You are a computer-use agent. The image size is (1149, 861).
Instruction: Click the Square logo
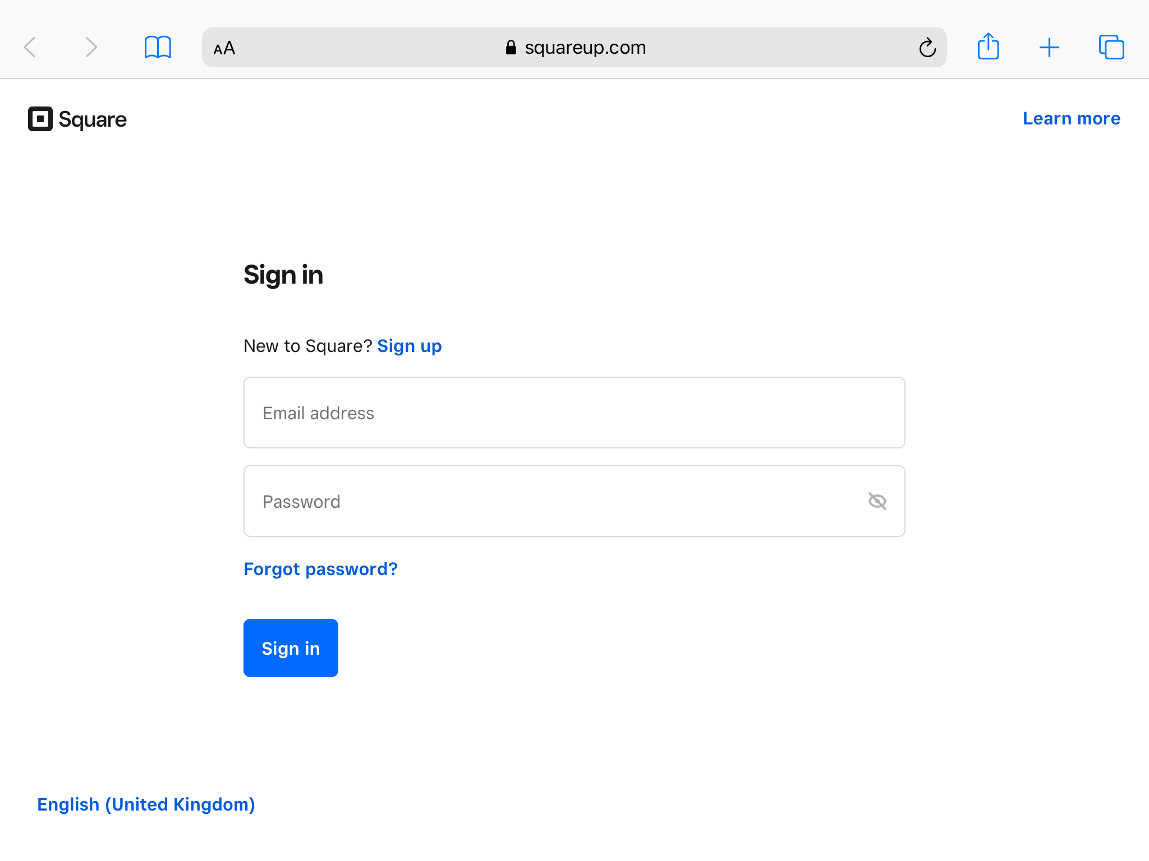[x=40, y=119]
